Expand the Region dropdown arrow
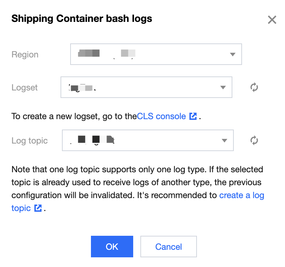Image resolution: width=285 pixels, height=267 pixels. tap(232, 55)
